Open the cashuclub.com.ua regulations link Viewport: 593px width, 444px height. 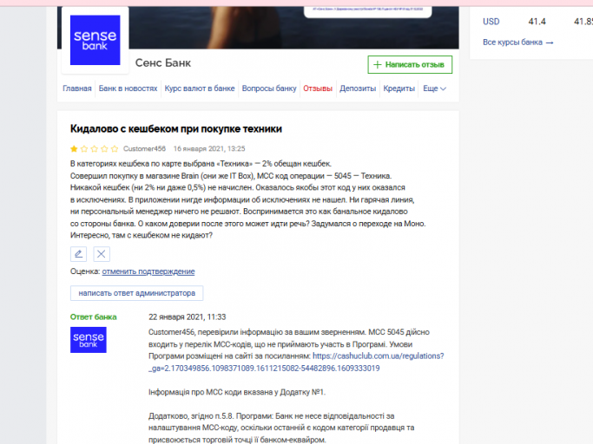pyautogui.click(x=379, y=356)
